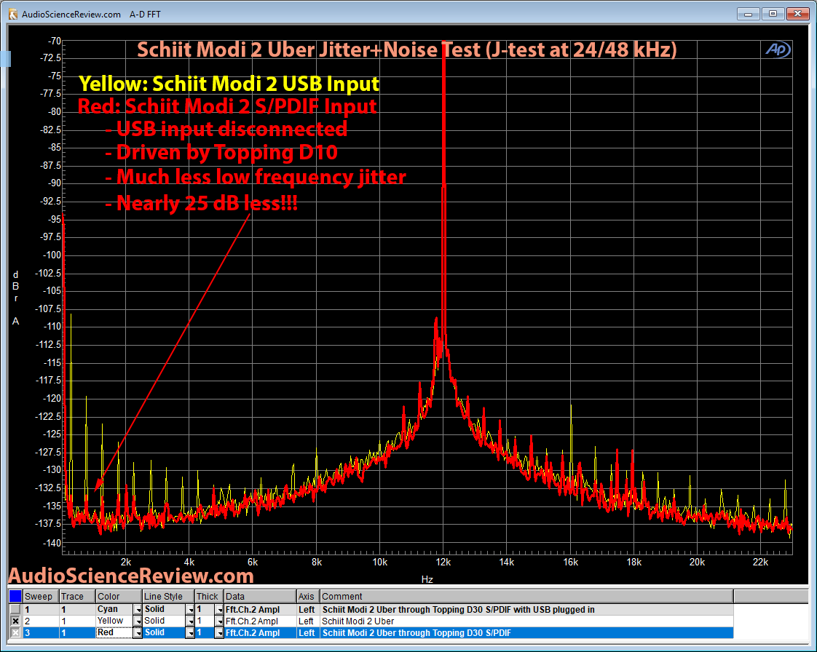Click the Comment column header
This screenshot has width=817, height=652.
(x=526, y=596)
